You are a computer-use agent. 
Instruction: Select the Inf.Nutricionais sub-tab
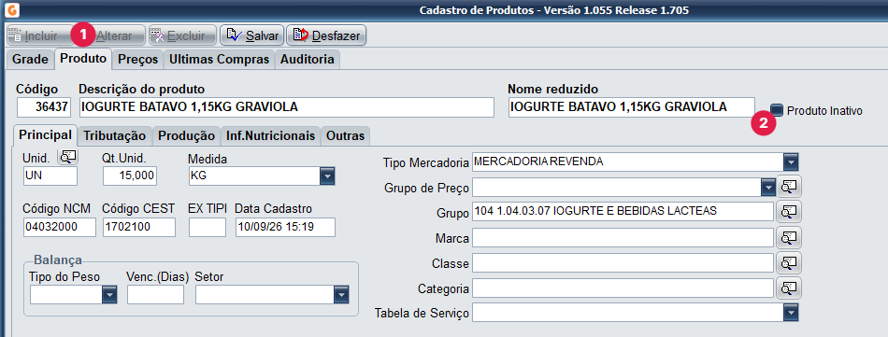(270, 135)
